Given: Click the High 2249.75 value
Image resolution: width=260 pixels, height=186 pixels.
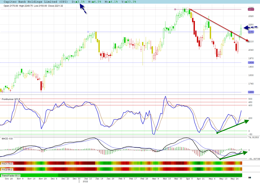Looking at the screenshot, I should [x=26, y=6].
